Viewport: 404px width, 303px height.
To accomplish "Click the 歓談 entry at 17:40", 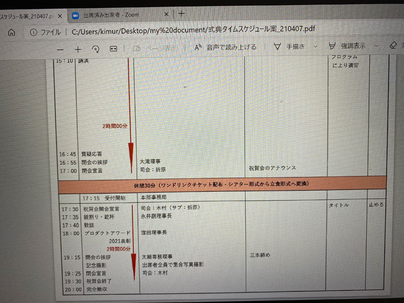I will [89, 225].
